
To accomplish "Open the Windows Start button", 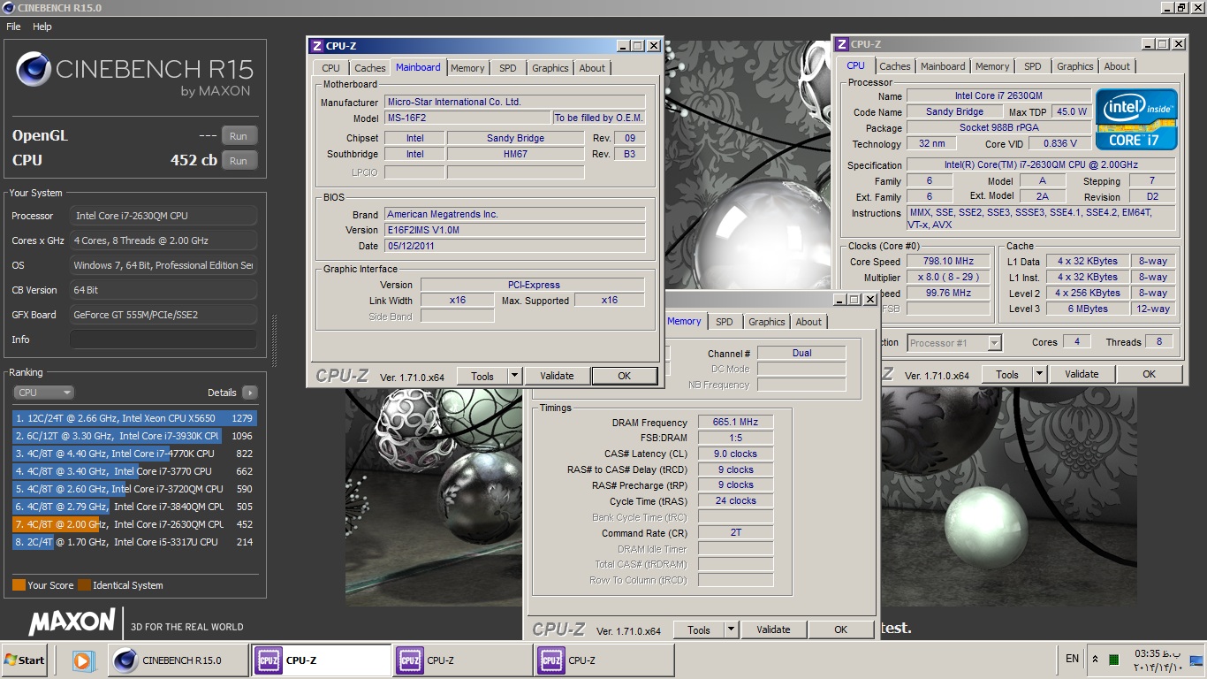I will click(25, 660).
